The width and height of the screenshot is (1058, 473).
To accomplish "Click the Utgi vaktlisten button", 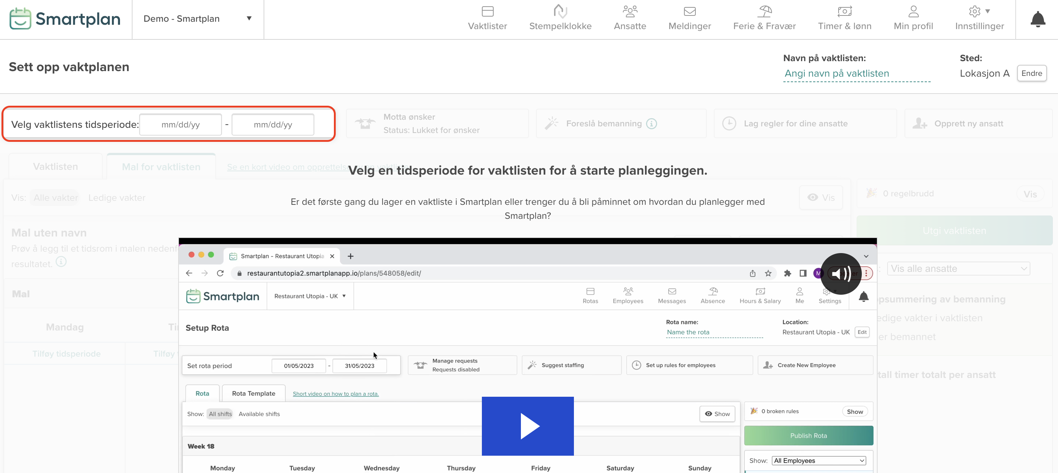I will (954, 231).
